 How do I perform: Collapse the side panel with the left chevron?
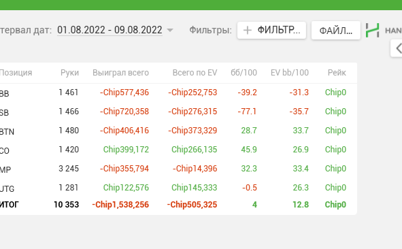point(397,48)
